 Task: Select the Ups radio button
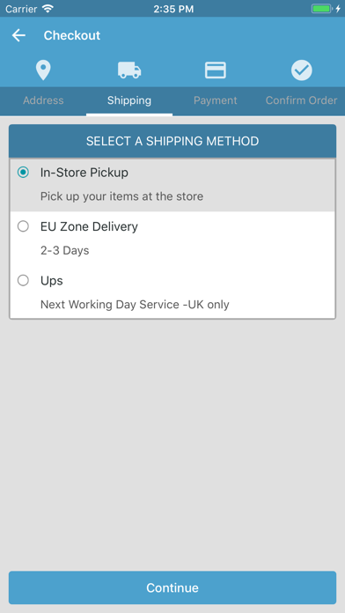click(x=24, y=280)
